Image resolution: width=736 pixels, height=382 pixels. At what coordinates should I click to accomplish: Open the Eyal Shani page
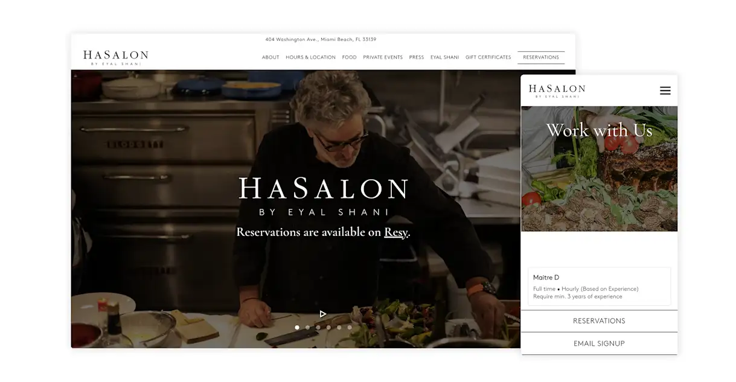(x=445, y=57)
